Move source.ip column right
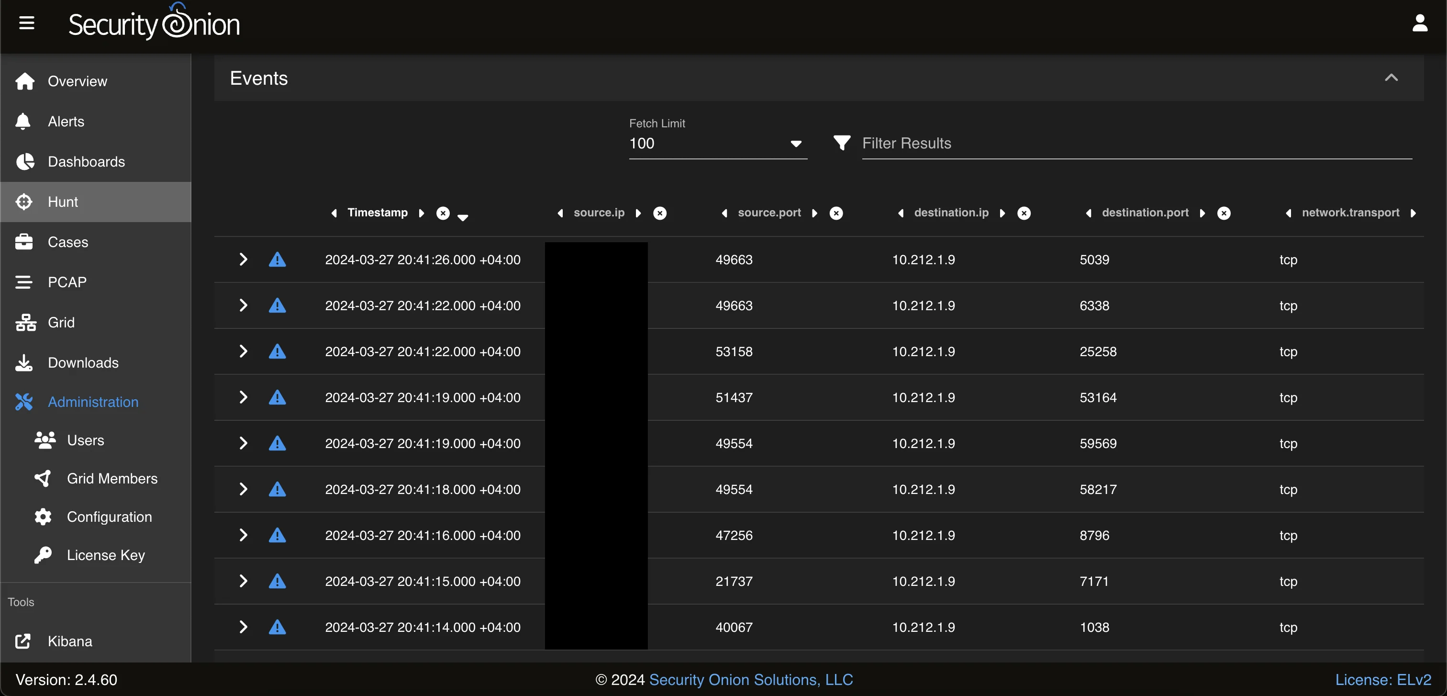The height and width of the screenshot is (696, 1447). click(x=638, y=213)
